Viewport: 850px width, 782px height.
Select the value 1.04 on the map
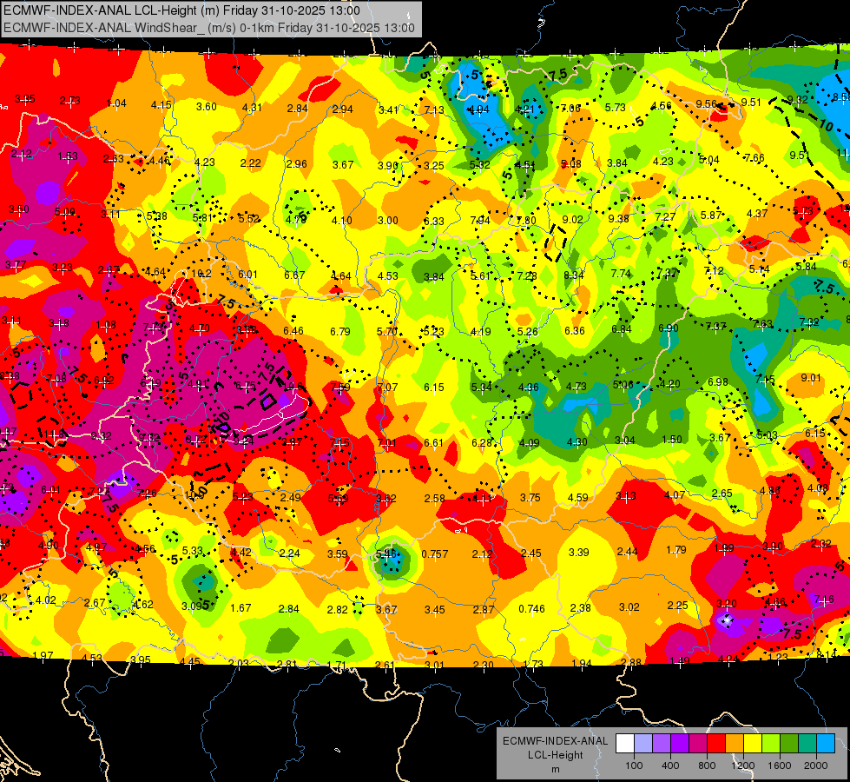point(116,103)
